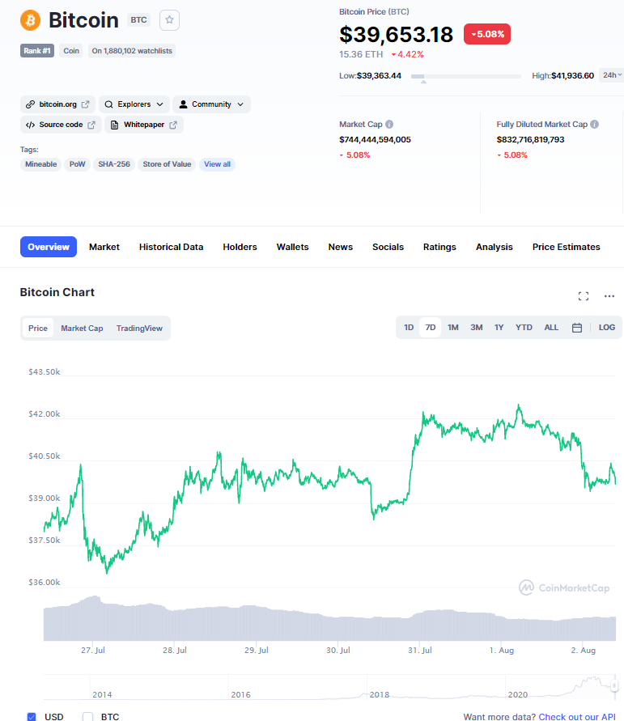Screen dimensions: 624x721
Task: Click the Fully Diluted Market Cap info icon
Action: [x=595, y=124]
